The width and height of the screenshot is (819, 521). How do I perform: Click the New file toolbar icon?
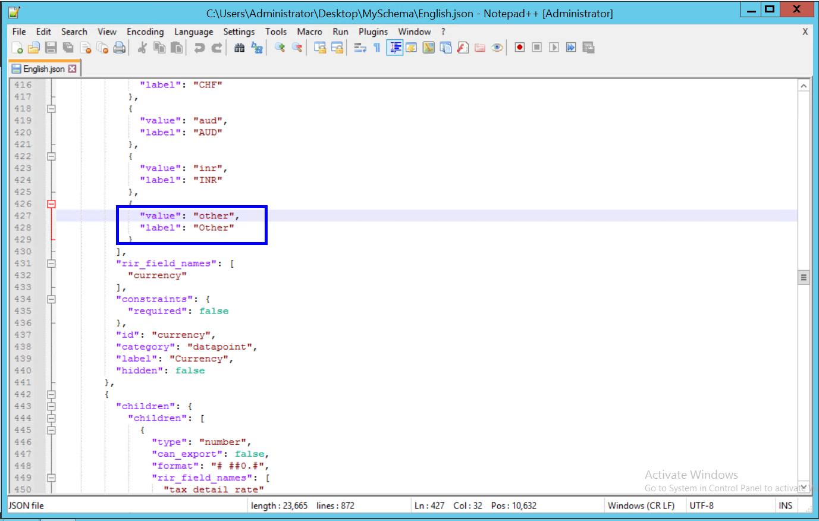(17, 48)
